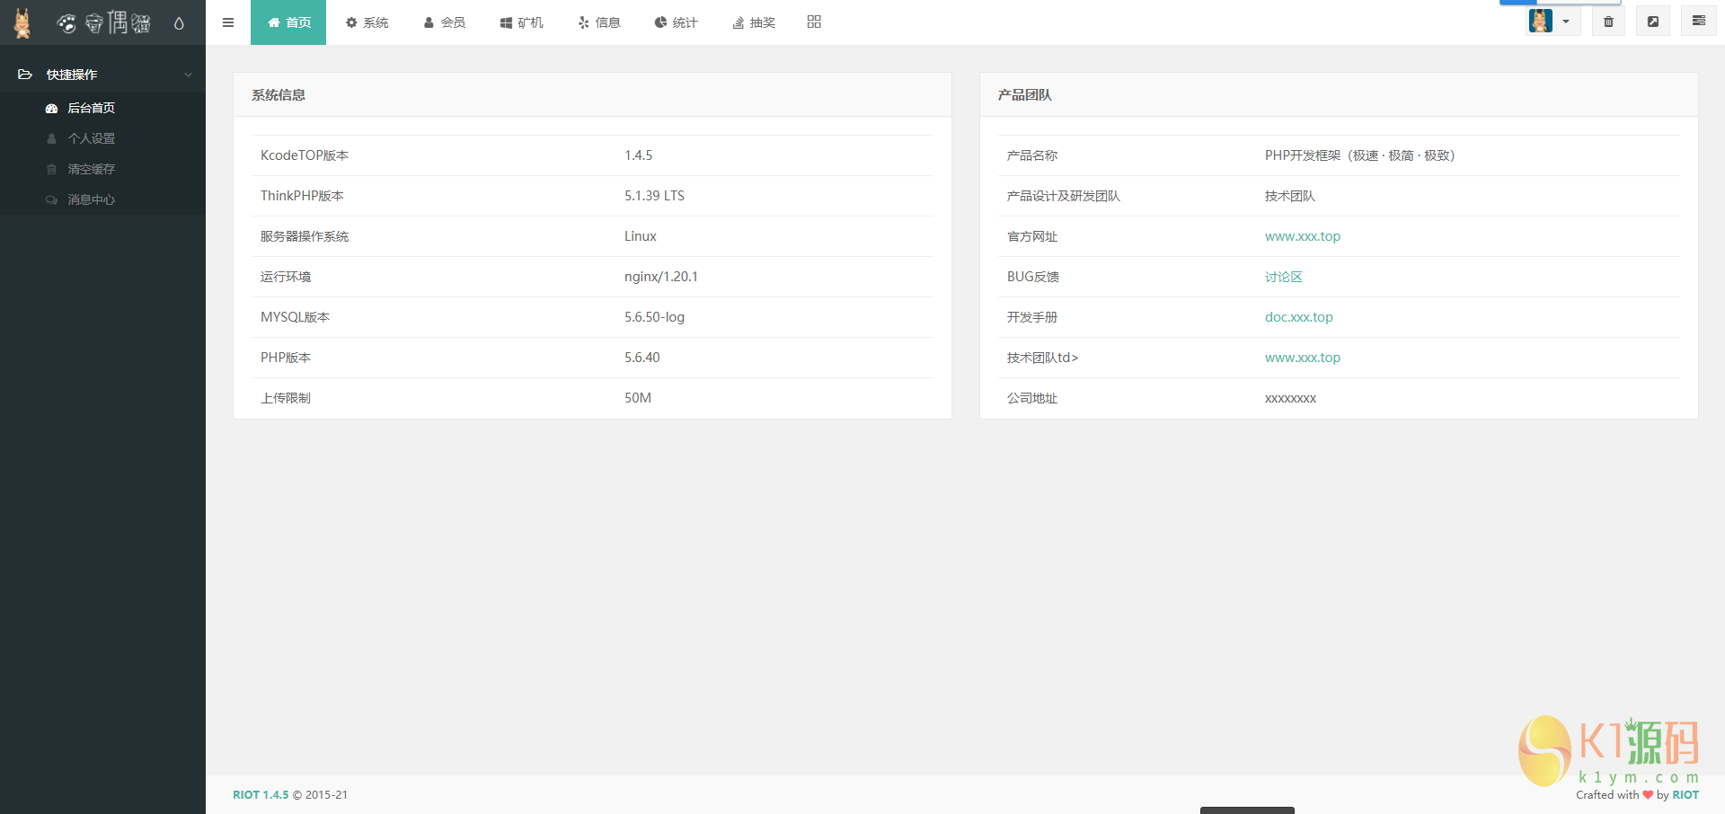This screenshot has width=1725, height=814.
Task: Click the 50M upload limit value
Action: pyautogui.click(x=638, y=398)
